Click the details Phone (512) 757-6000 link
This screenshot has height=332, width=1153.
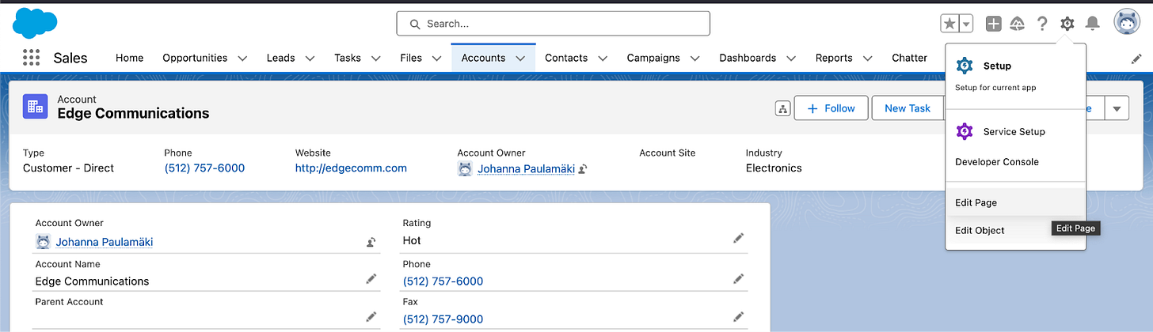443,281
